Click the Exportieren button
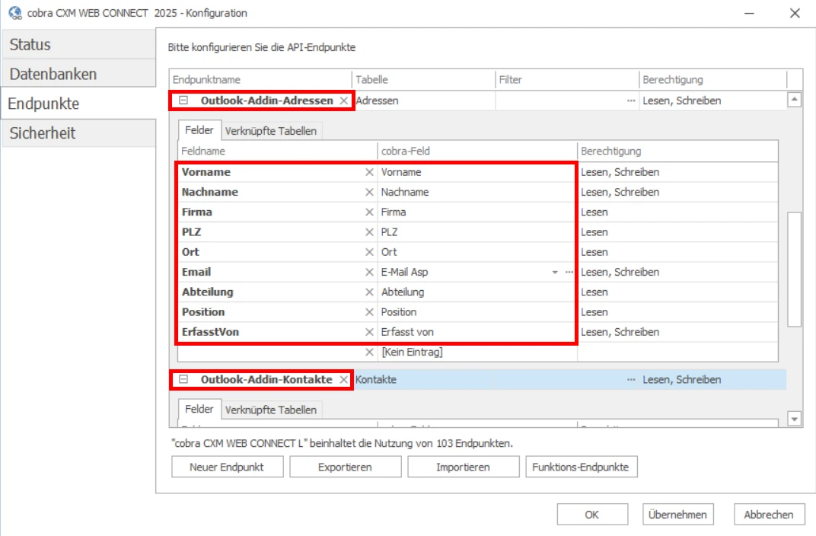Viewport: 816px width, 536px height. point(345,467)
